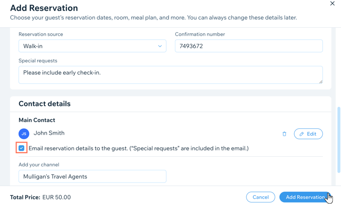
Task: Select the John Smith contact name
Action: tap(49, 133)
